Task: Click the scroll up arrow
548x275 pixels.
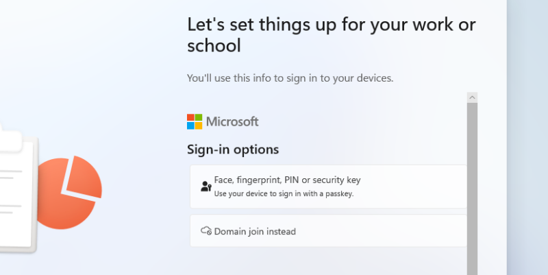Action: coord(472,99)
